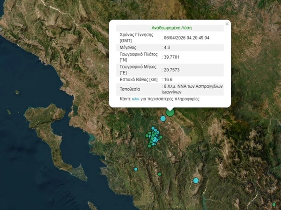Click the origin time value 06/04/2026 04:20:49.04
This screenshot has height=210, width=281.
click(186, 38)
